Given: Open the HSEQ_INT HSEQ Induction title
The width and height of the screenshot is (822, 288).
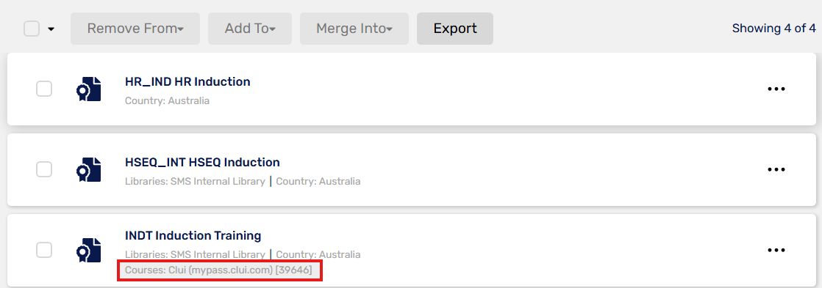Looking at the screenshot, I should coord(202,162).
